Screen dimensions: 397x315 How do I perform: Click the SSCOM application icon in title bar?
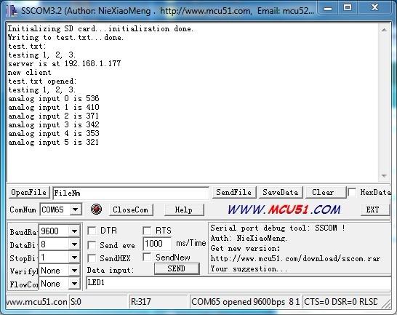click(12, 11)
